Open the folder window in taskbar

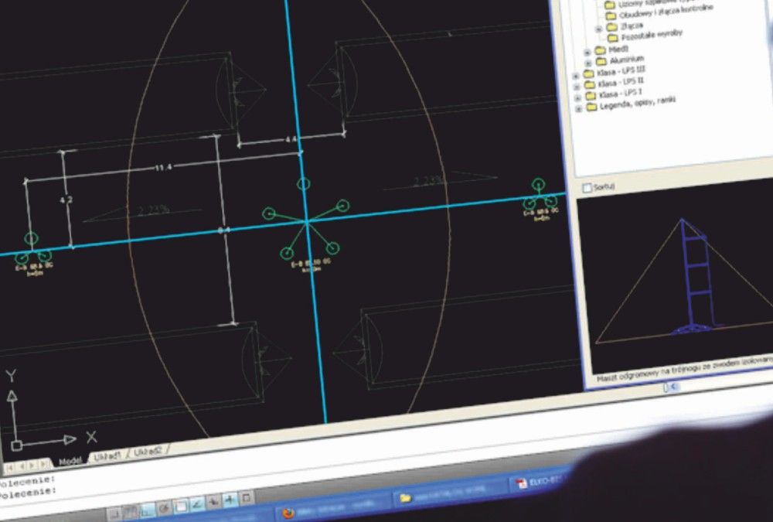(450, 493)
